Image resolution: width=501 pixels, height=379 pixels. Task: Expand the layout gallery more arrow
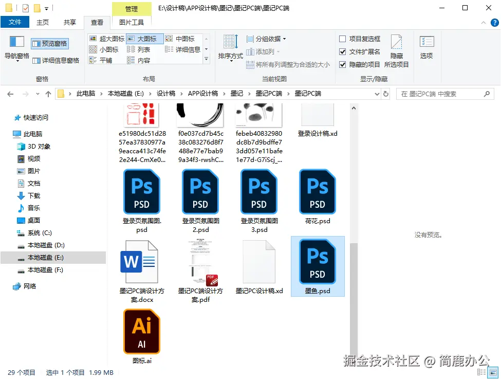point(207,59)
